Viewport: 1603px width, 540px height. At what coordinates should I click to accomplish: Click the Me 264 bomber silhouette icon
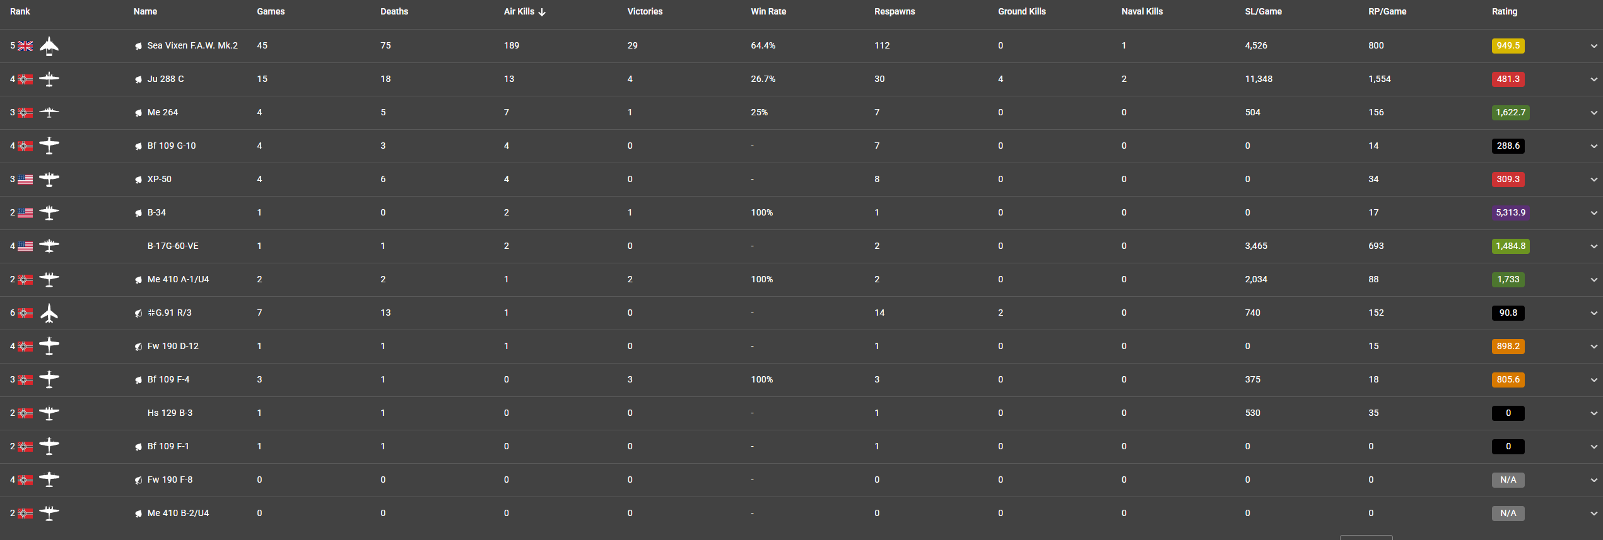[49, 113]
